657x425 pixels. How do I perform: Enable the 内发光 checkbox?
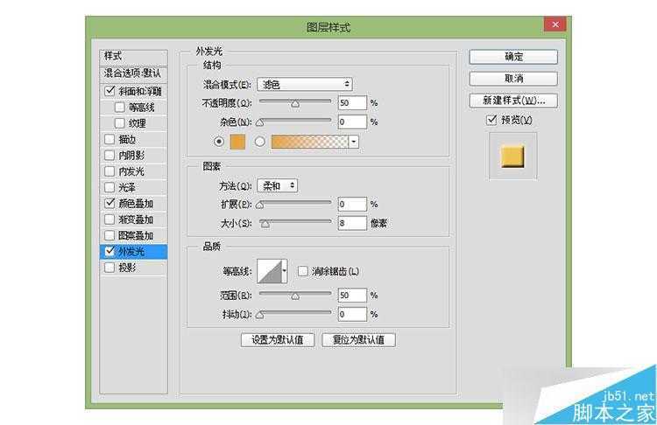click(x=109, y=171)
